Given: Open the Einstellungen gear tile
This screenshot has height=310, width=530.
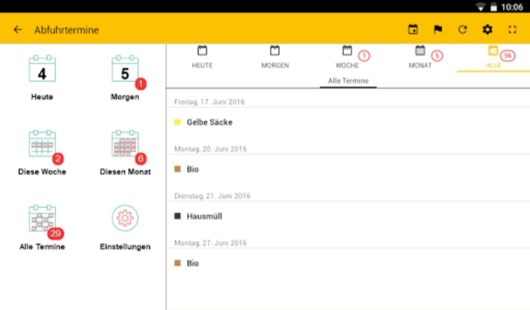Looking at the screenshot, I should pyautogui.click(x=125, y=228).
